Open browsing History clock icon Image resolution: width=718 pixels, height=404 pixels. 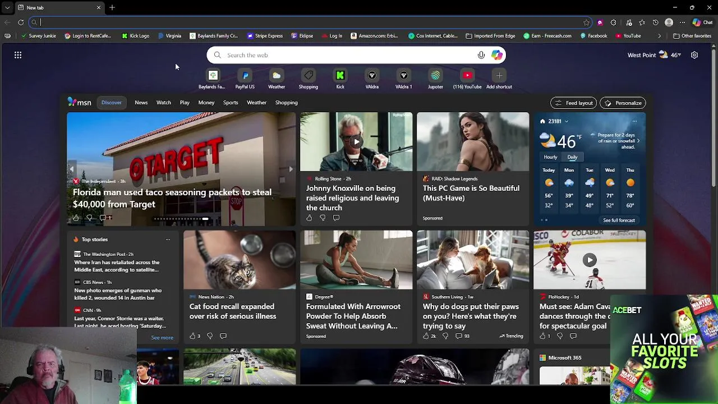(655, 22)
